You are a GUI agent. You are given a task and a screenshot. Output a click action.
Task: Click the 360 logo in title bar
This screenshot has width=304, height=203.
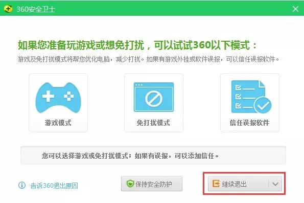point(8,9)
